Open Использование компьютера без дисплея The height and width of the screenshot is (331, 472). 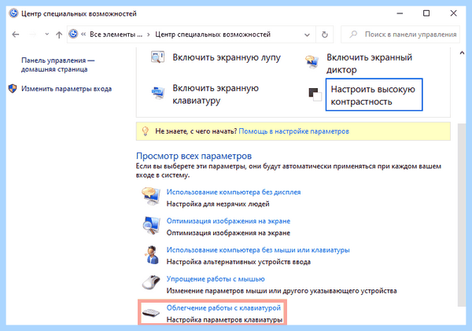point(234,192)
